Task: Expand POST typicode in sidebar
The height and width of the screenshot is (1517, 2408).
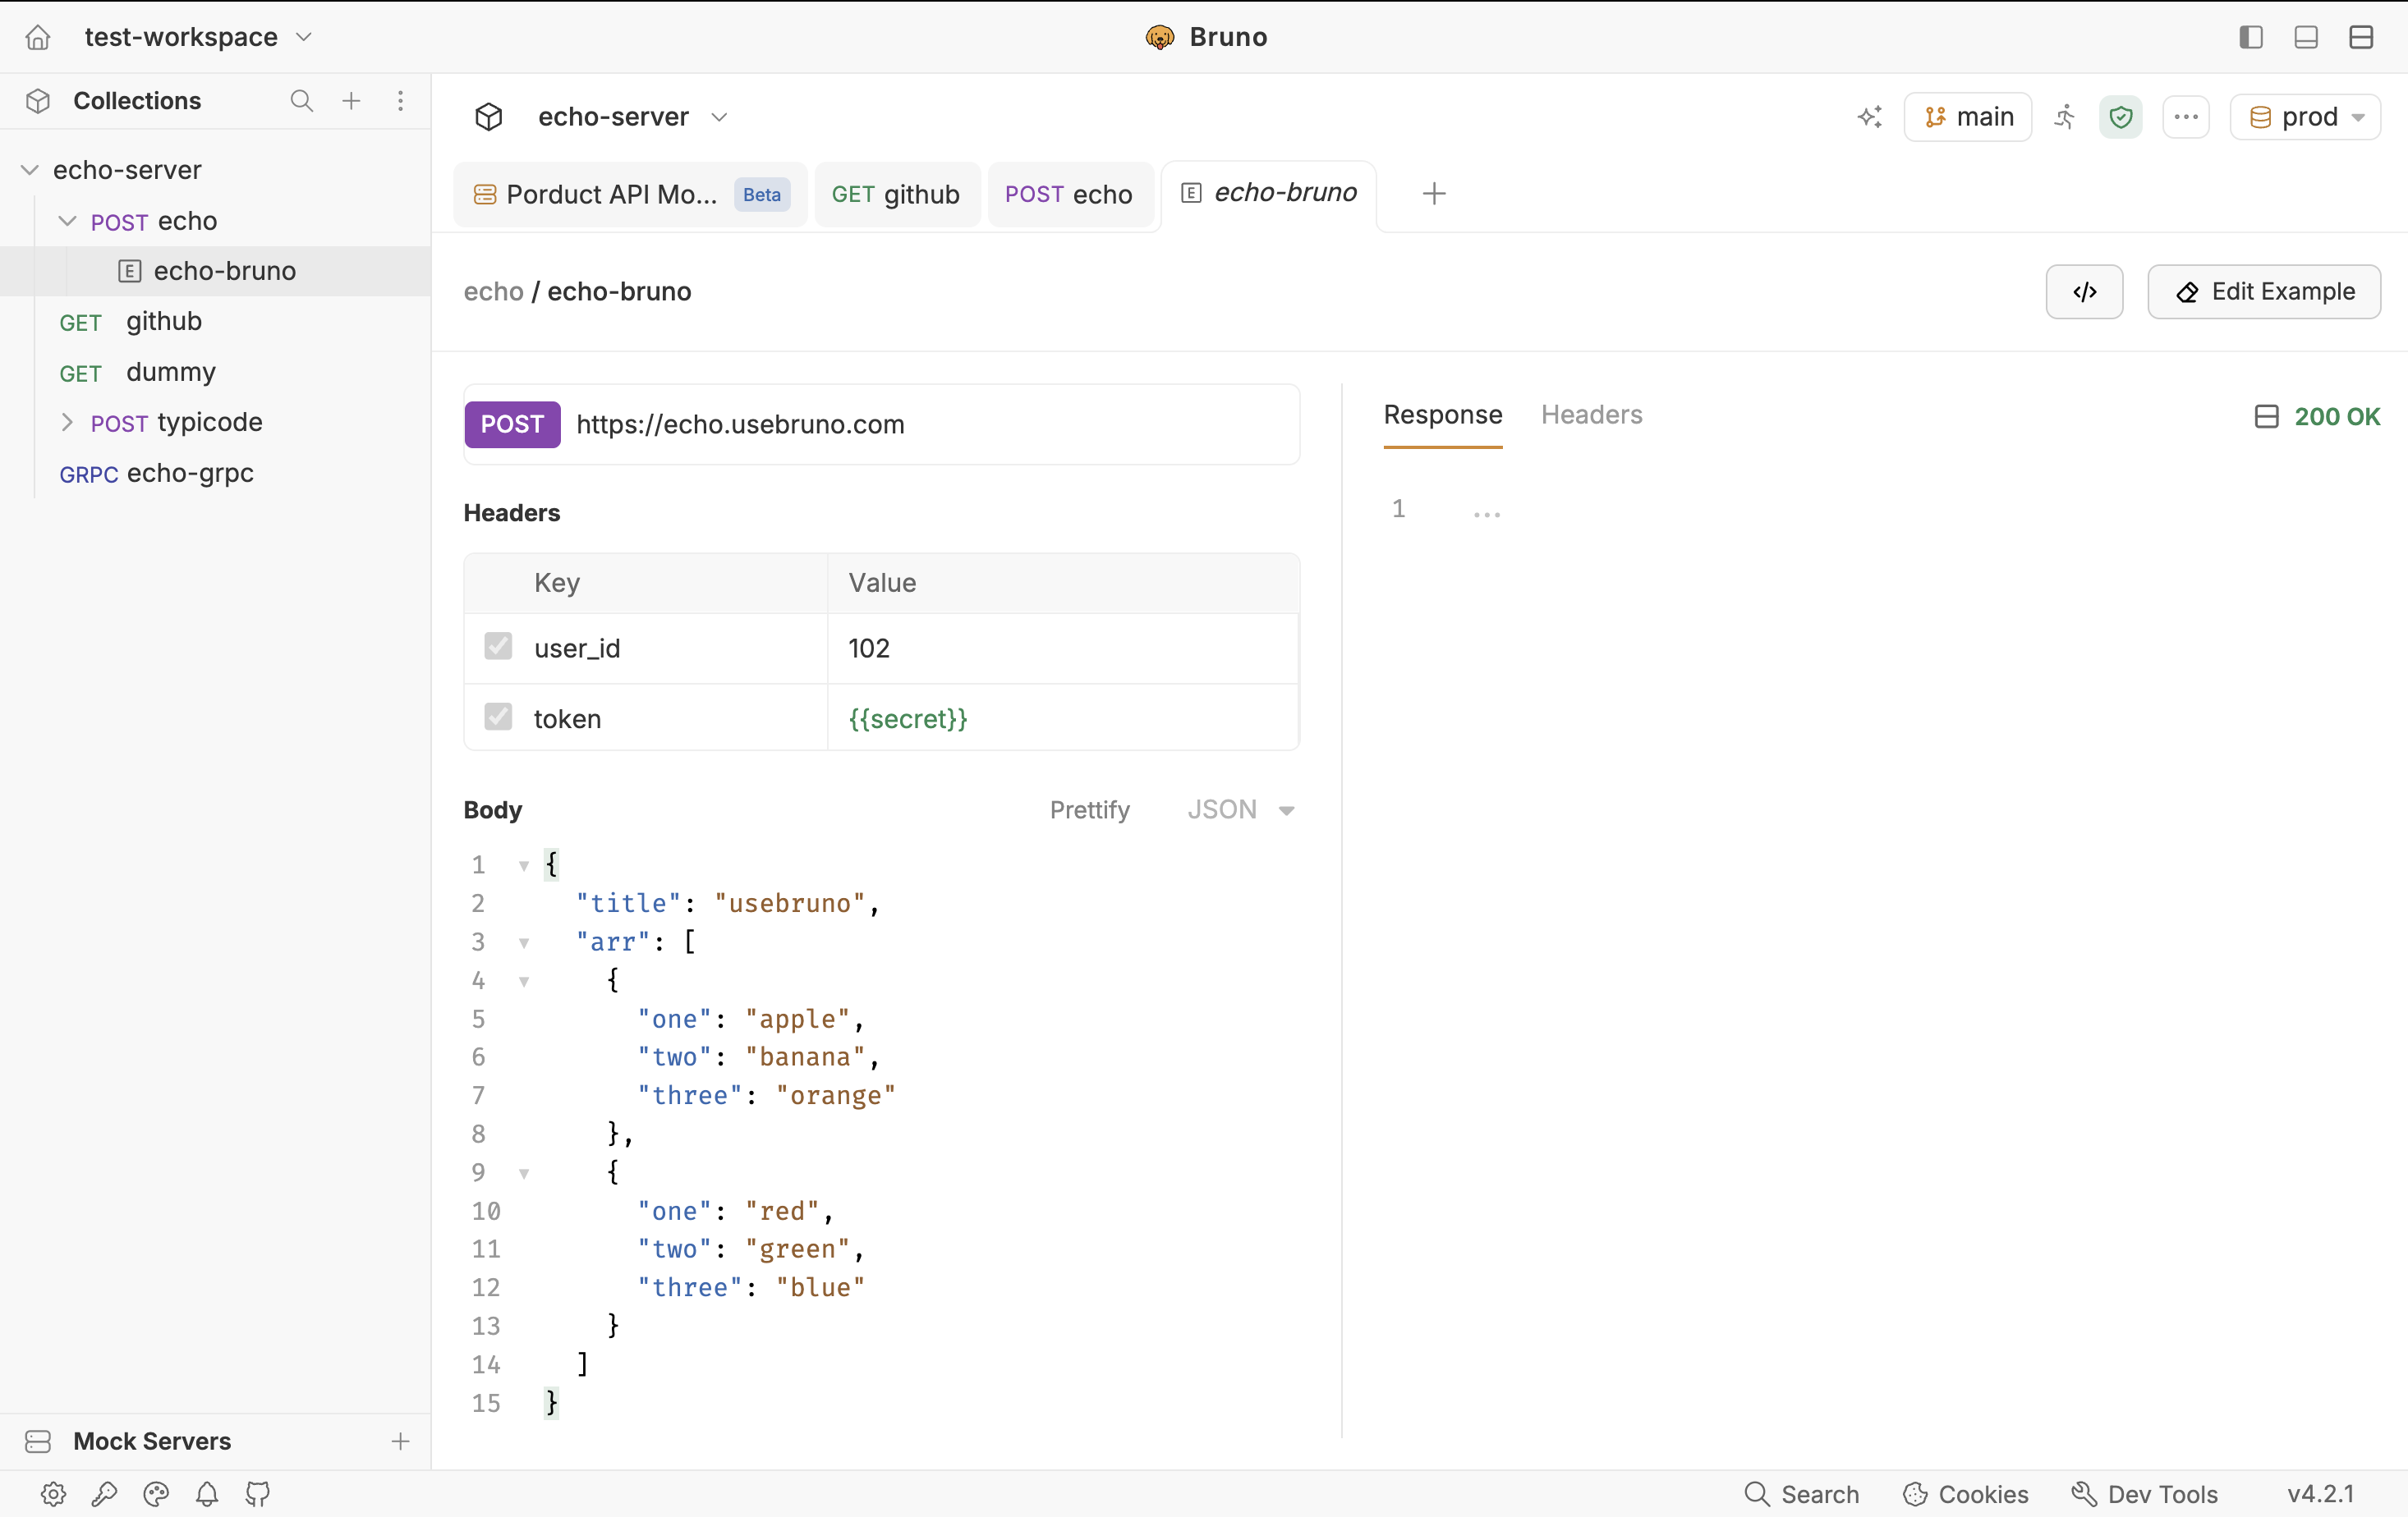Action: click(67, 422)
